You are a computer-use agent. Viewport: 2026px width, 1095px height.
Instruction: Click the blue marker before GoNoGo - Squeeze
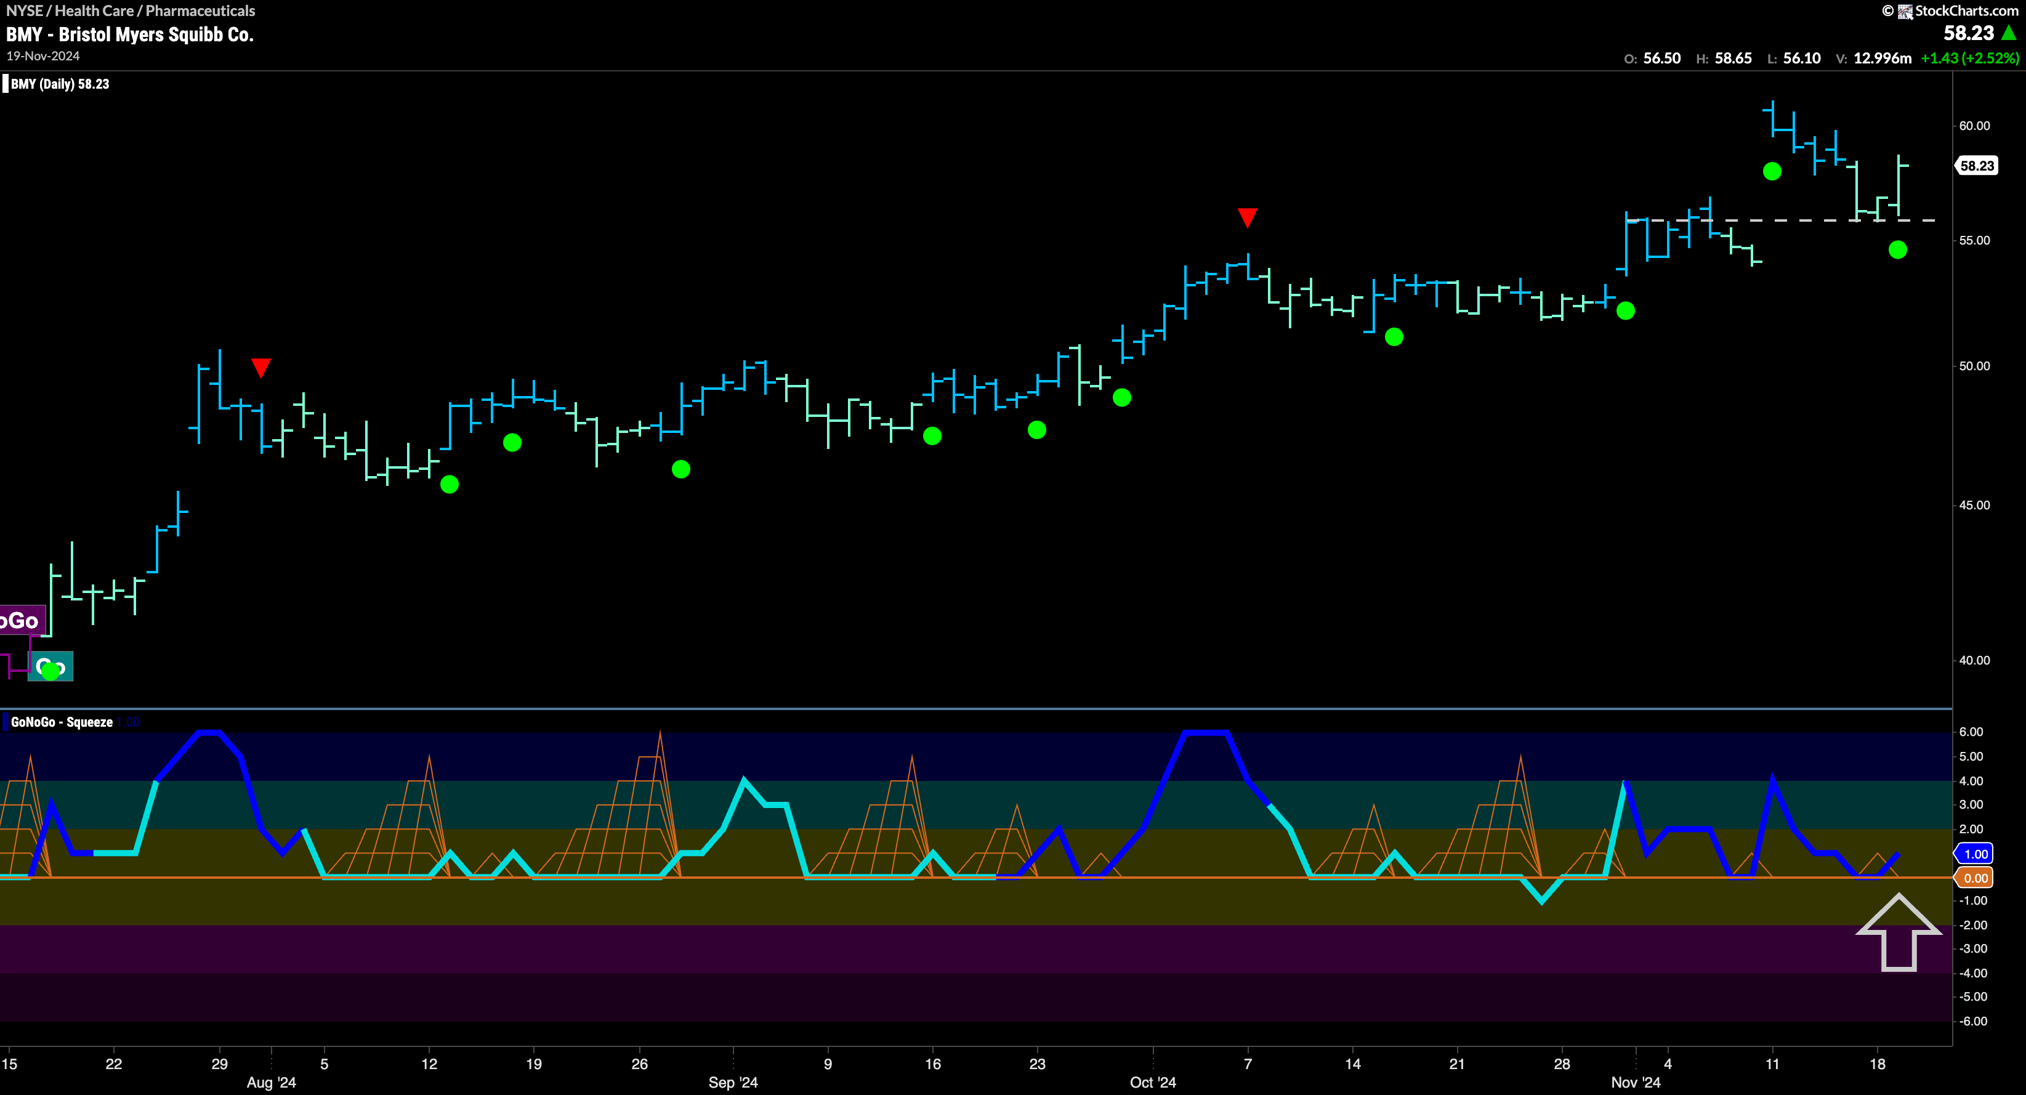6,721
